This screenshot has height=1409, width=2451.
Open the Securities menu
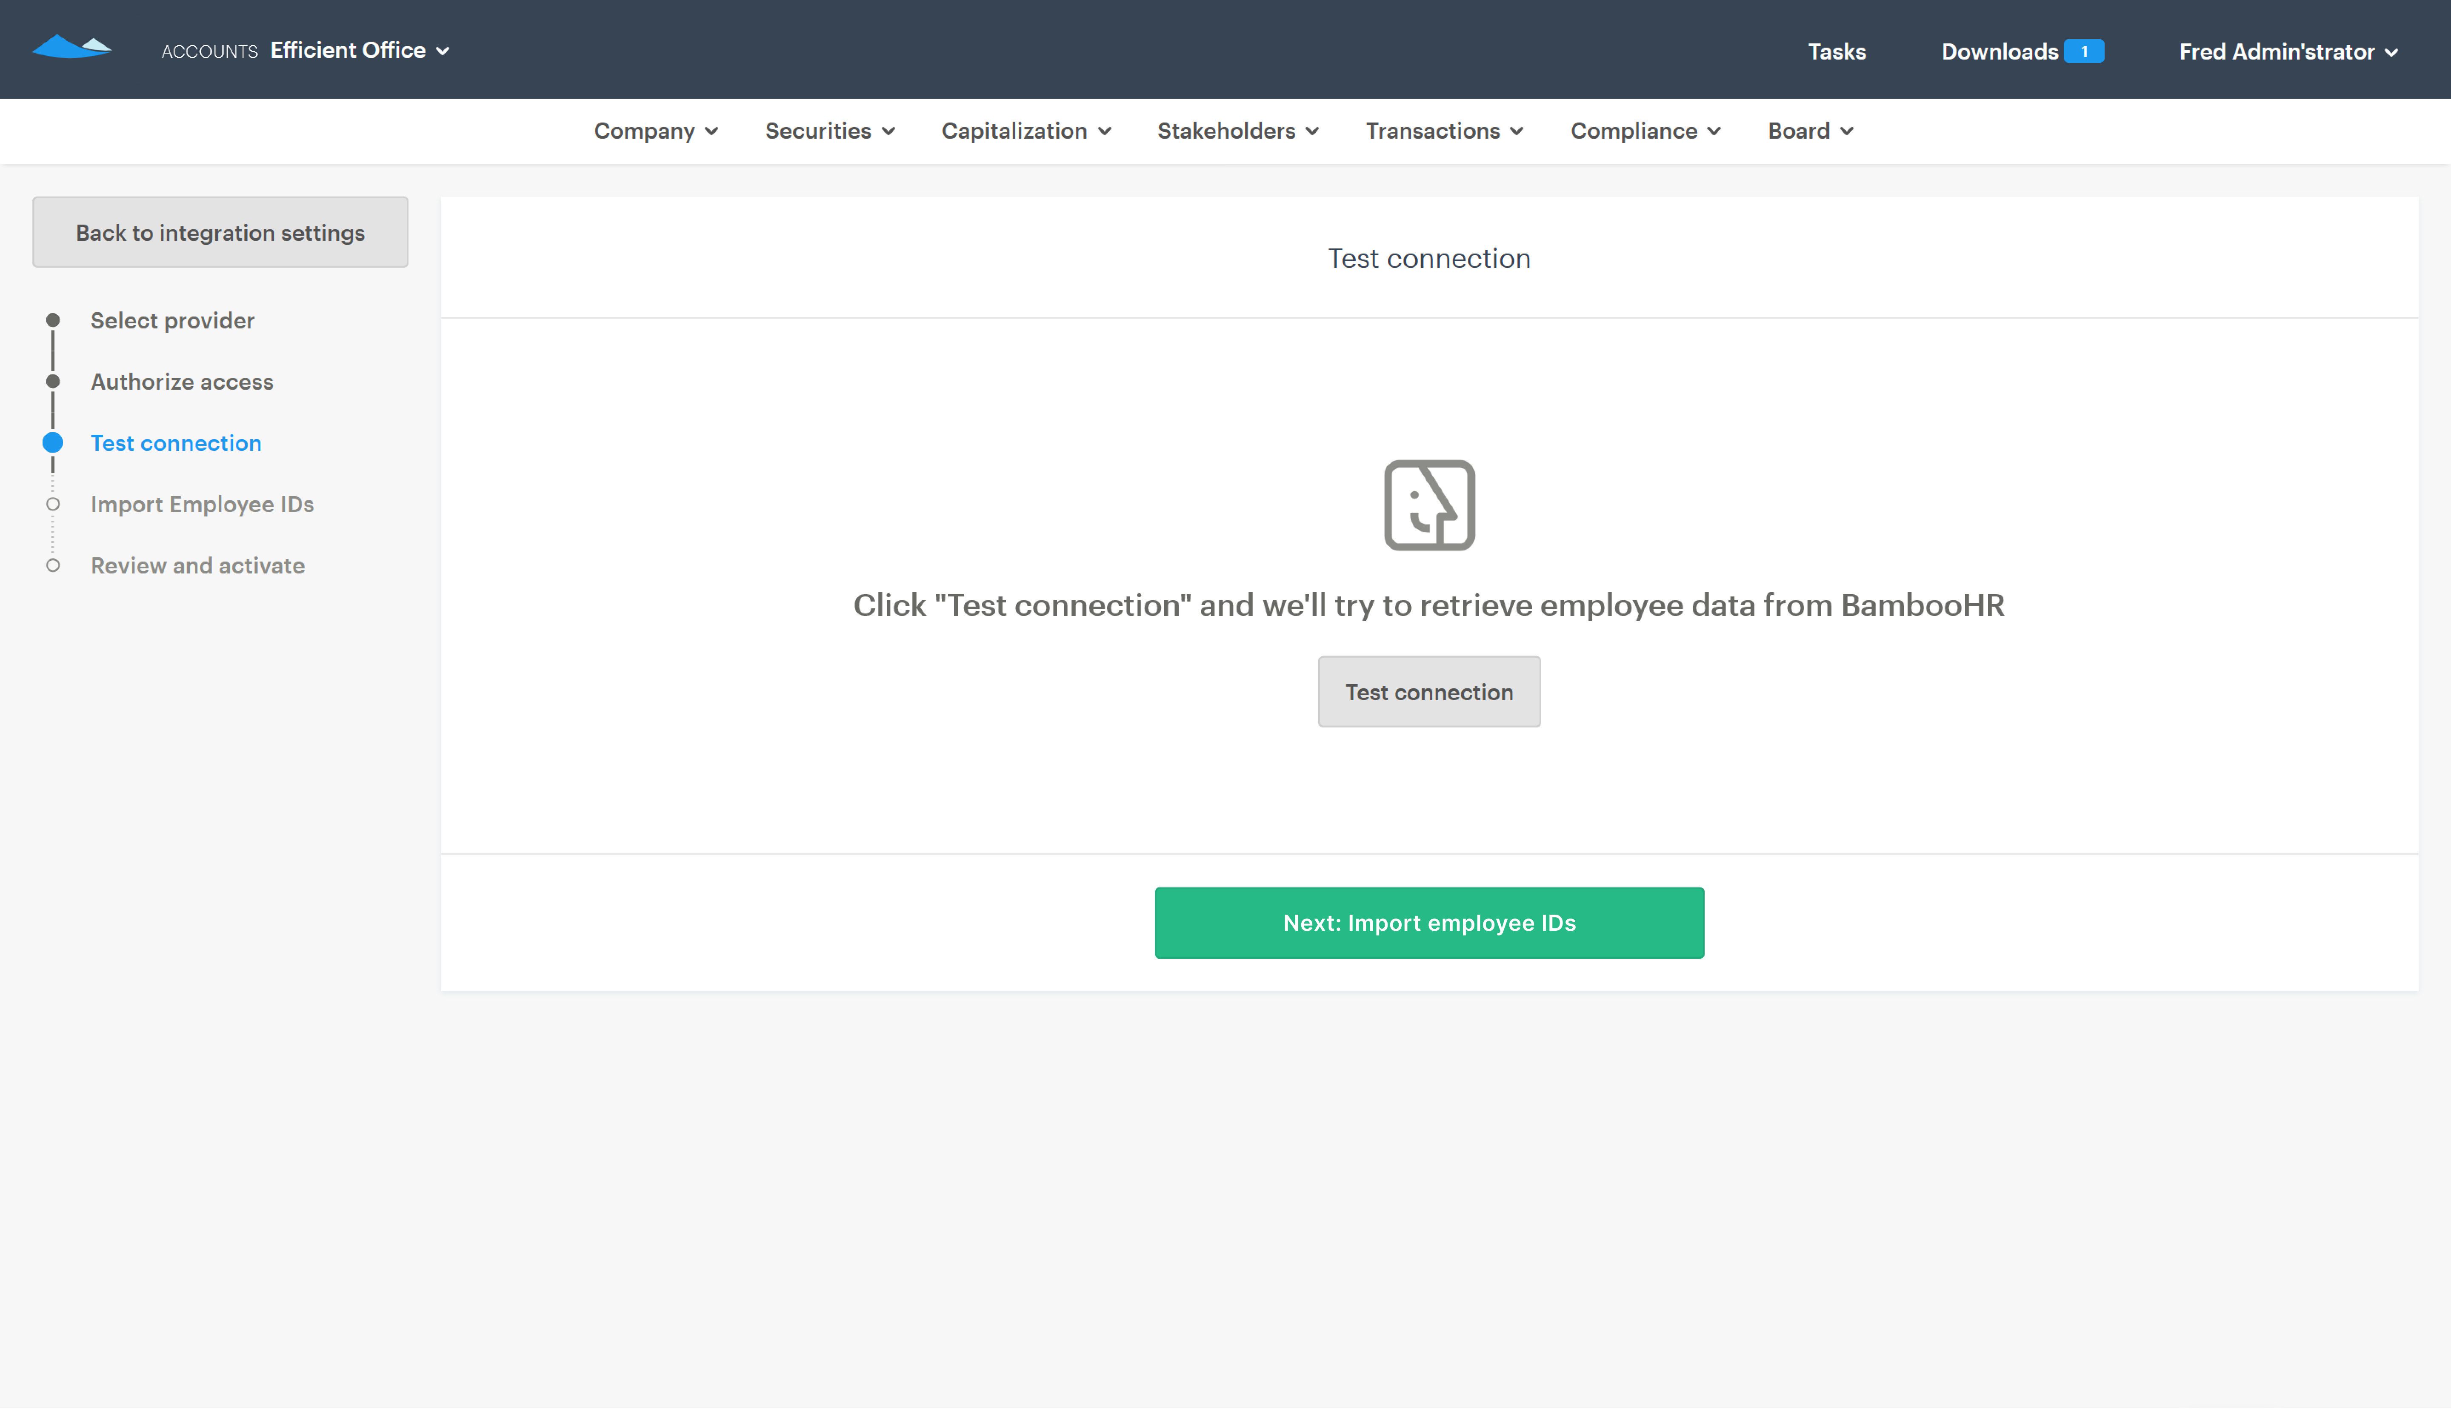tap(829, 131)
